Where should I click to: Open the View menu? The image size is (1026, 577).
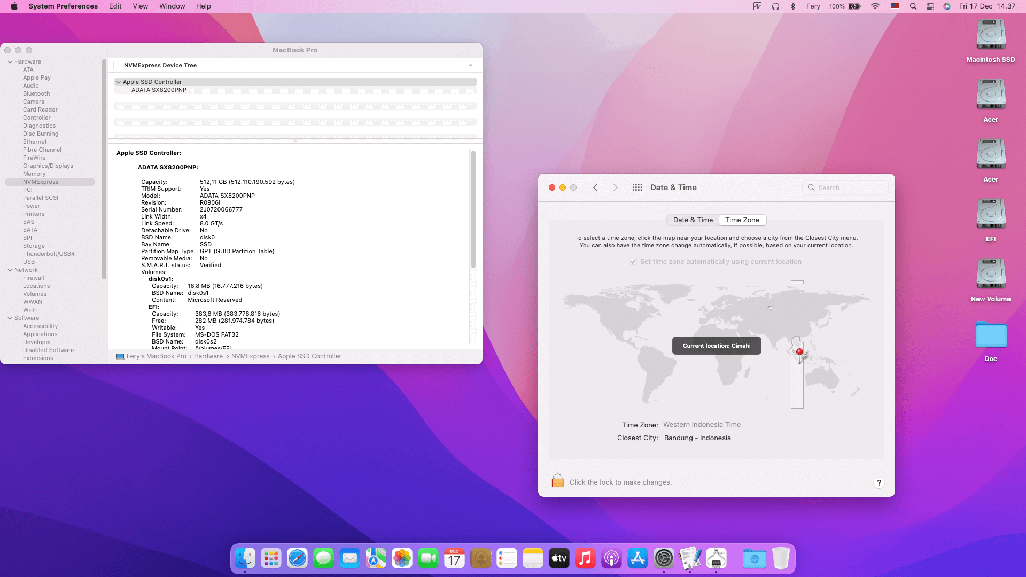click(x=140, y=6)
